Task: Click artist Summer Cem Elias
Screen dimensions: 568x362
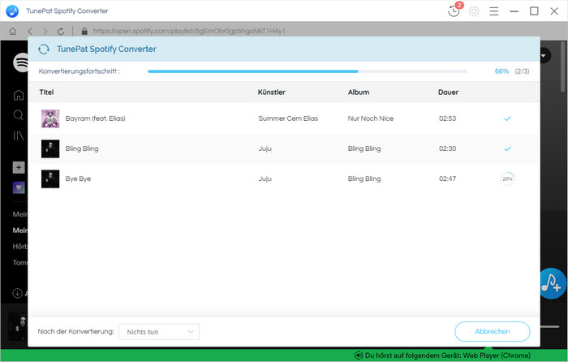Action: coord(288,119)
